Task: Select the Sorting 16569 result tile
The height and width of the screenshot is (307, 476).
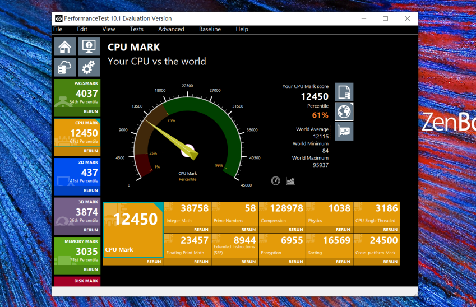Action: [x=329, y=246]
